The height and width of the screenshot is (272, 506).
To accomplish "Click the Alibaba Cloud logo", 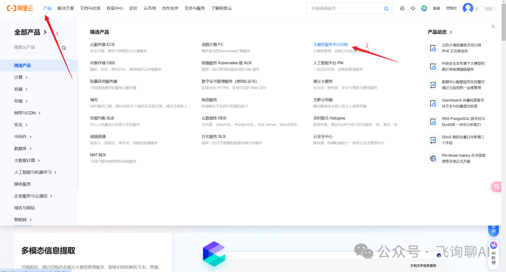I will point(20,8).
